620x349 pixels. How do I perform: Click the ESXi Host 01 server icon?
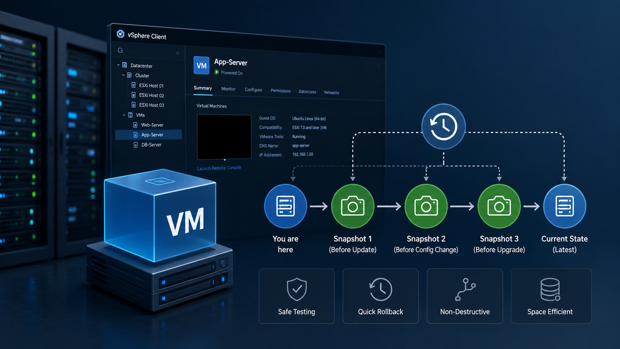click(133, 85)
